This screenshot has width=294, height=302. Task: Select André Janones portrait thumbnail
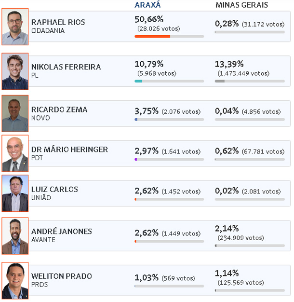15,236
